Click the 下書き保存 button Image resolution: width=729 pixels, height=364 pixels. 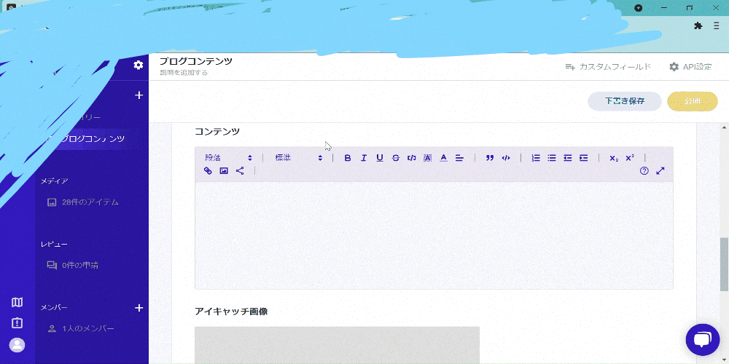coord(625,101)
